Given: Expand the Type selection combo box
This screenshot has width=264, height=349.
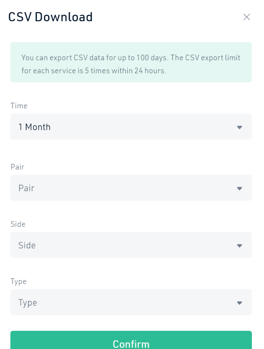Looking at the screenshot, I should tap(131, 302).
